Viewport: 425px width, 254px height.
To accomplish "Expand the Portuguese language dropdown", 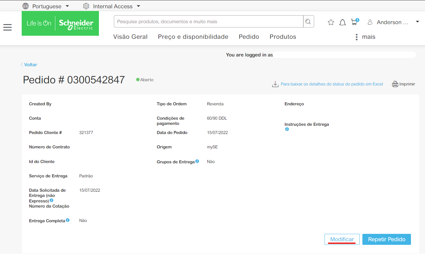I will 67,6.
